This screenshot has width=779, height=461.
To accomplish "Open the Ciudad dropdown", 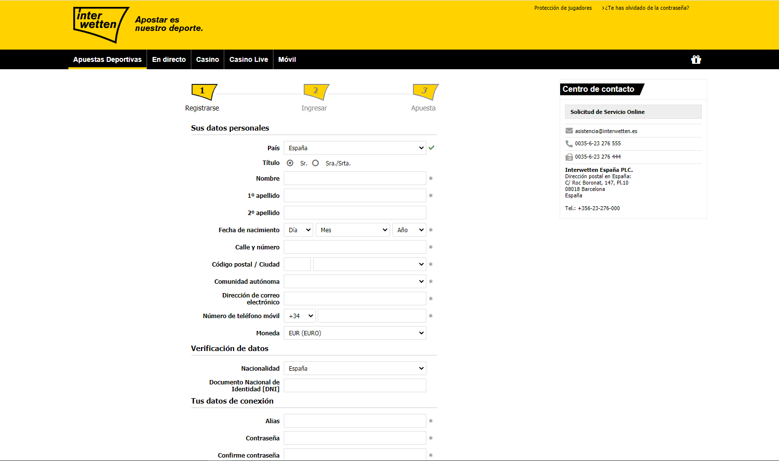I will [369, 264].
